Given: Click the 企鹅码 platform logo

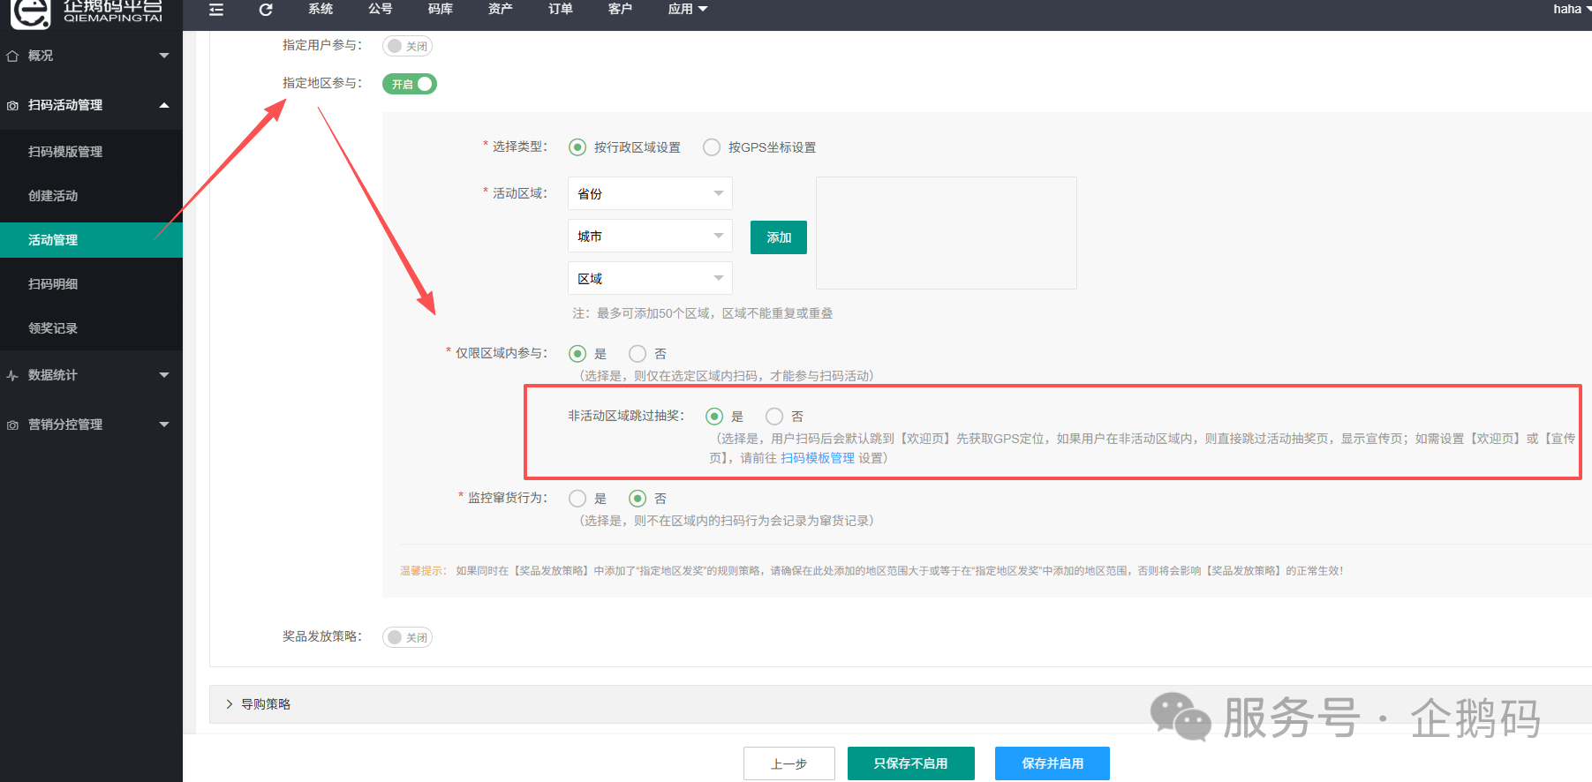Looking at the screenshot, I should coord(88,12).
